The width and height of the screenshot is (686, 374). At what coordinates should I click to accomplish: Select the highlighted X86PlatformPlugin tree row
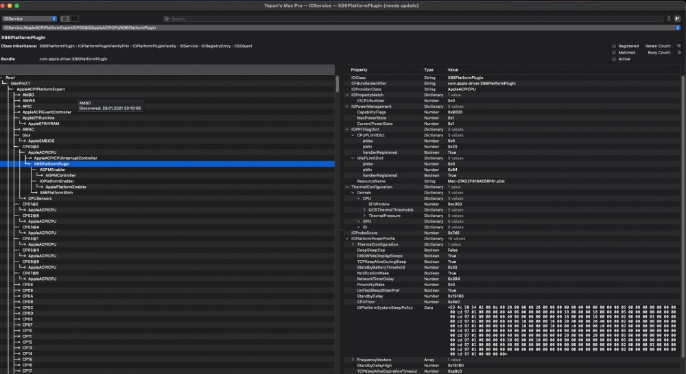coord(167,164)
